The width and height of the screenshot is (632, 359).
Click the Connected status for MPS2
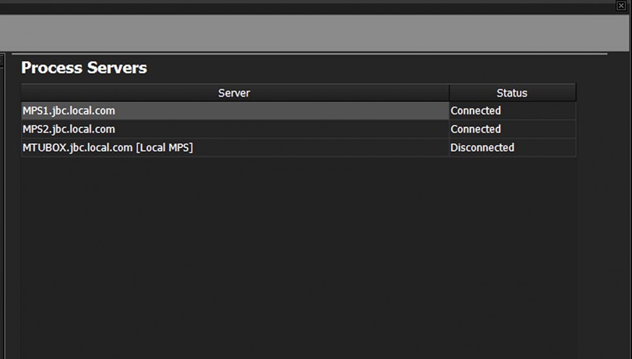[475, 129]
